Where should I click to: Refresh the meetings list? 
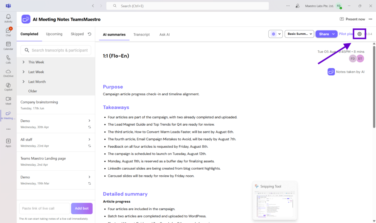click(89, 34)
